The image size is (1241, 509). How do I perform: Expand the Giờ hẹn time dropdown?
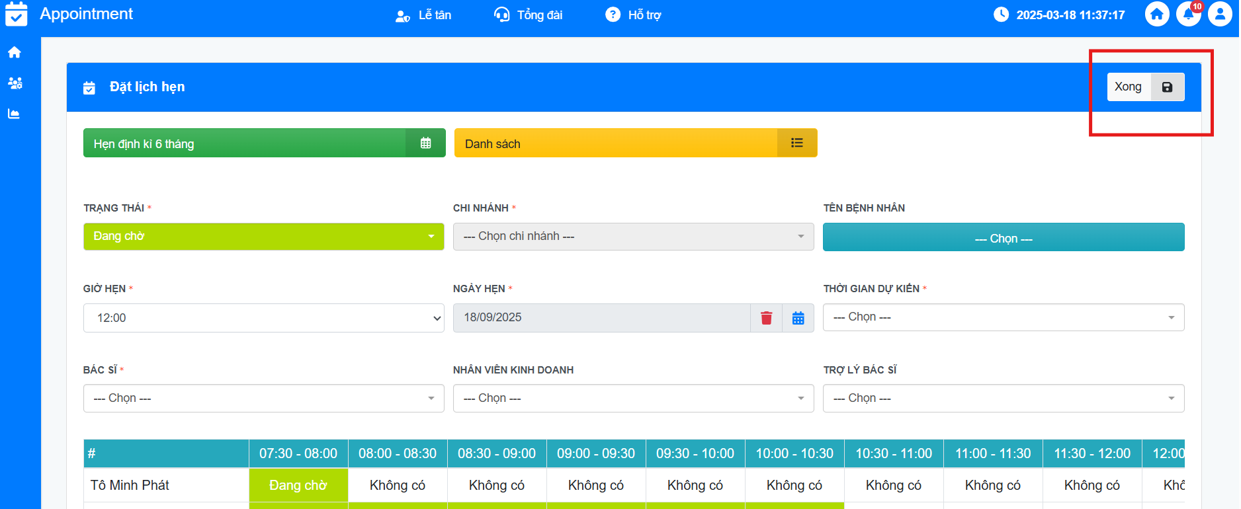263,318
